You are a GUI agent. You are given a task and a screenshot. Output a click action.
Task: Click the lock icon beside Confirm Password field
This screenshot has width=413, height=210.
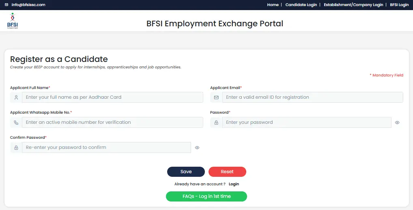[16, 148]
